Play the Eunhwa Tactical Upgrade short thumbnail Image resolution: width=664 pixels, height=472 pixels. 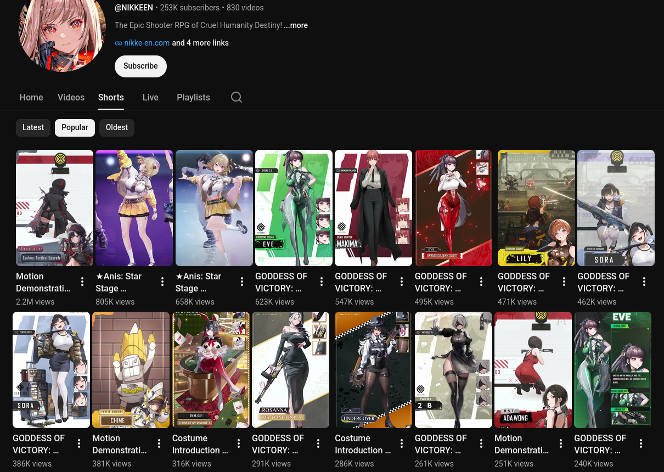point(54,208)
